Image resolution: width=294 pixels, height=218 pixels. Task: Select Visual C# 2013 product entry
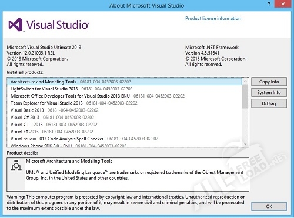point(125,118)
